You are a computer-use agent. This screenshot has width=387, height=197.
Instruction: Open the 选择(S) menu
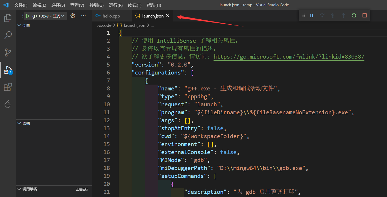point(58,5)
